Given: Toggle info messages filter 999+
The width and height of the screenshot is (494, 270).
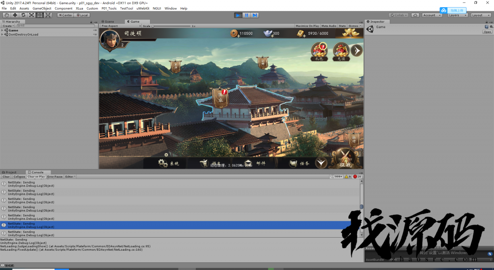Looking at the screenshot, I should coord(336,177).
